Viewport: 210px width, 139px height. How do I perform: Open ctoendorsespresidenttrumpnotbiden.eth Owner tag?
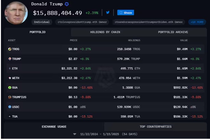click(x=149, y=22)
